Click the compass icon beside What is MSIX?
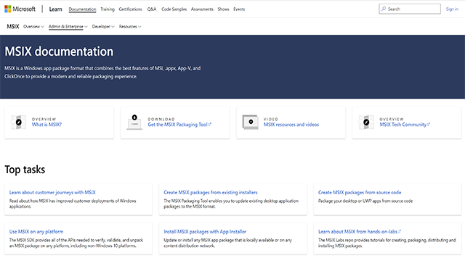The height and width of the screenshot is (263, 465). [18, 122]
